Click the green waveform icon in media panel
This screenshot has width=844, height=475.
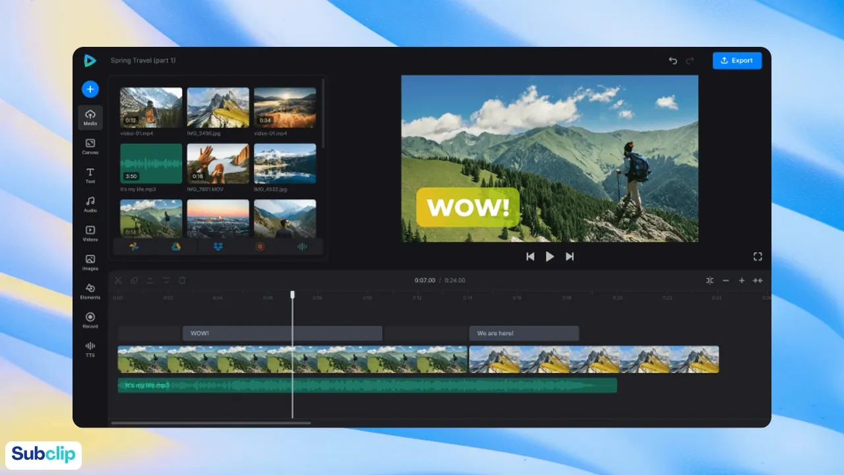pyautogui.click(x=302, y=247)
